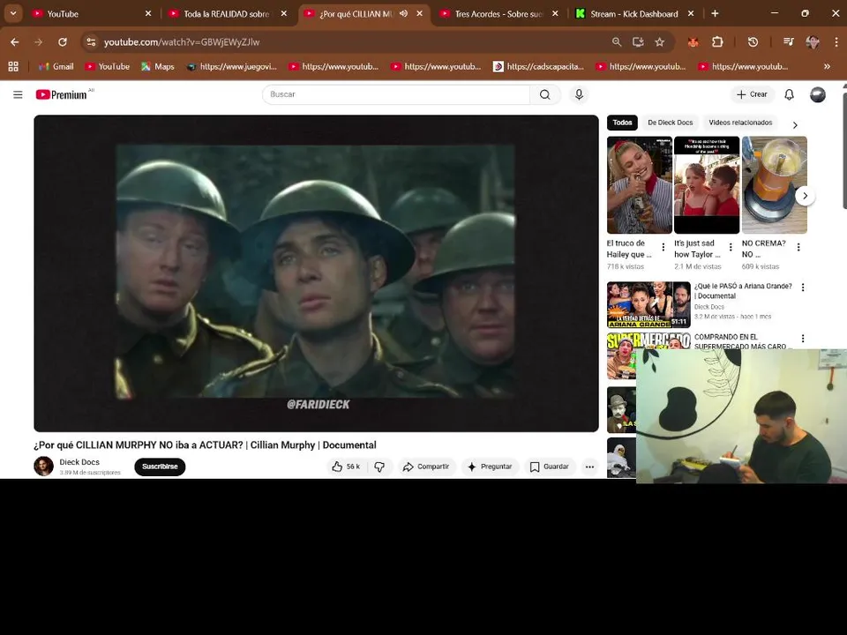Show more bookmarks with the double chevron
Viewport: 847px width, 635px height.
pos(827,66)
